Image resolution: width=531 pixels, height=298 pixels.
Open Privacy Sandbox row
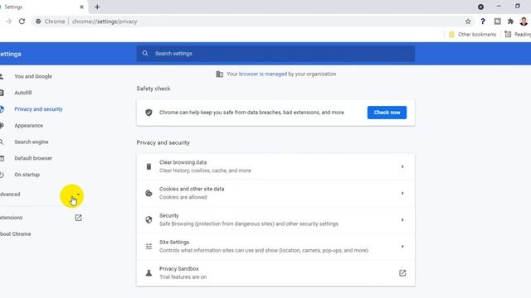(x=275, y=273)
